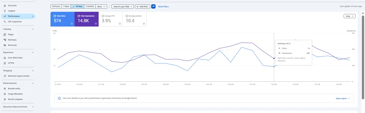Select the 7 days date range
The height and width of the screenshot is (113, 365).
tap(66, 6)
